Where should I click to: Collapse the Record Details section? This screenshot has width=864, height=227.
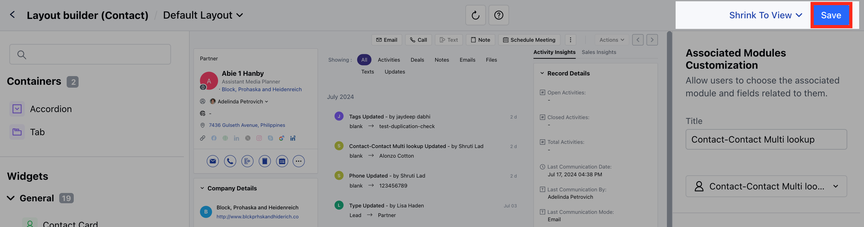coord(542,73)
